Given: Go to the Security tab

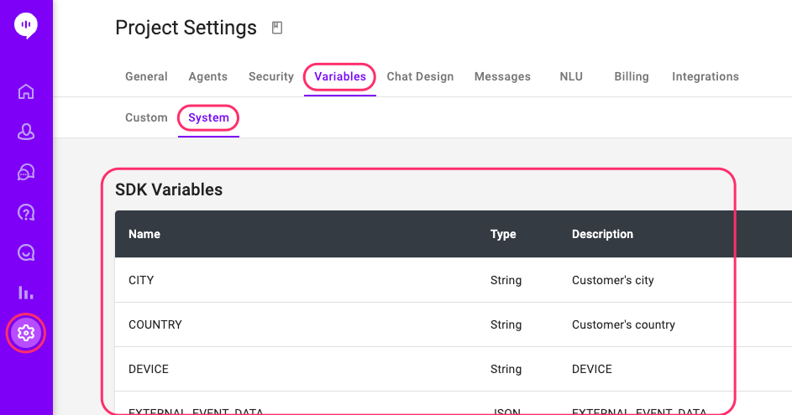Looking at the screenshot, I should [x=271, y=76].
